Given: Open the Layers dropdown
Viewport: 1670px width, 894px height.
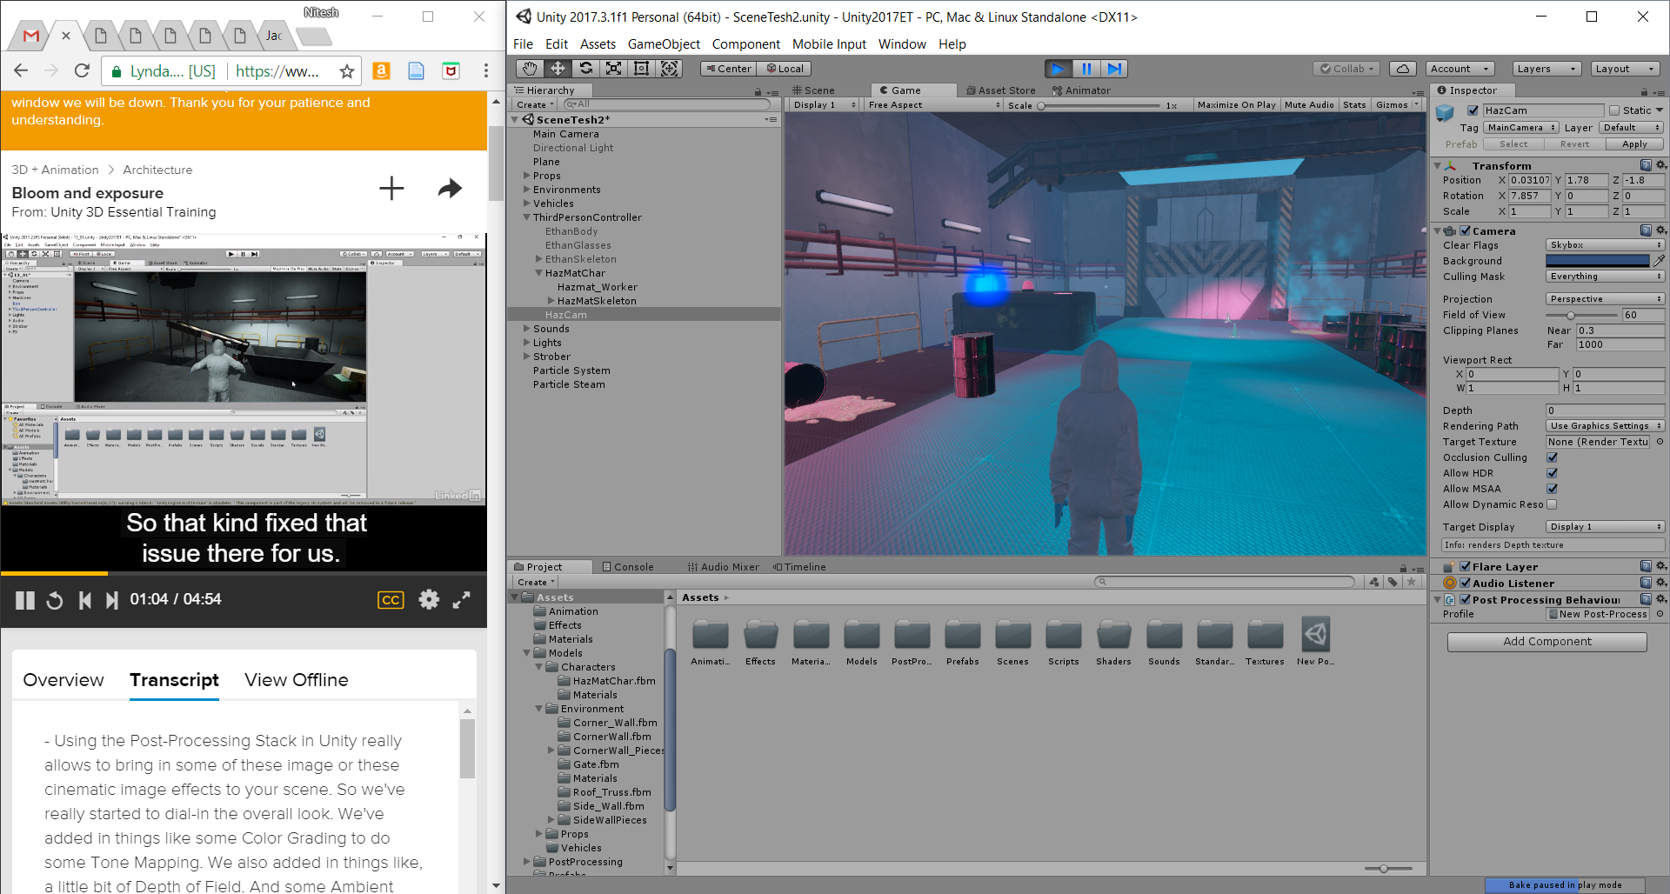Looking at the screenshot, I should 1546,69.
